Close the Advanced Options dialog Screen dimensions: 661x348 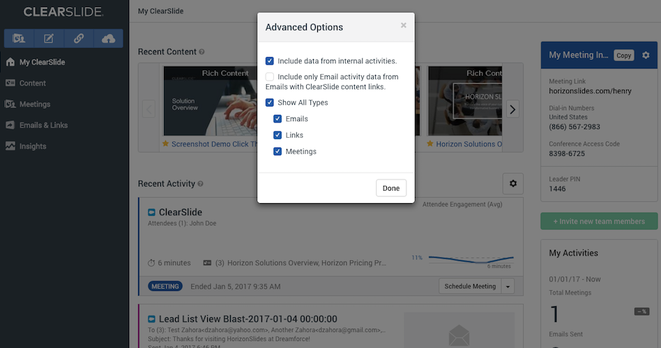click(x=404, y=25)
